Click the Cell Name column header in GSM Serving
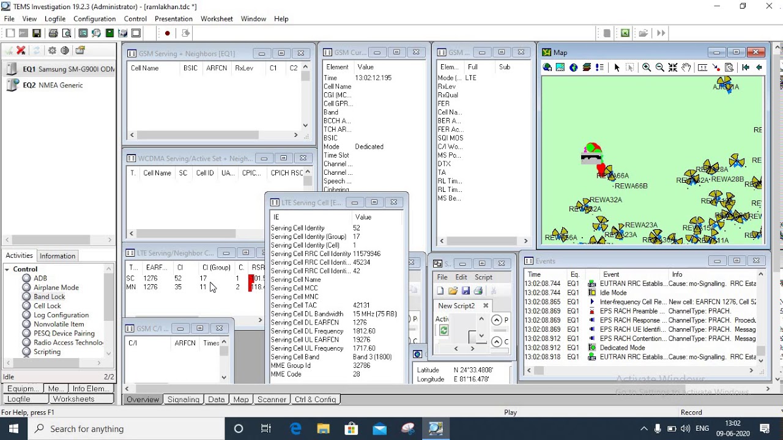The width and height of the screenshot is (783, 440). [x=144, y=68]
